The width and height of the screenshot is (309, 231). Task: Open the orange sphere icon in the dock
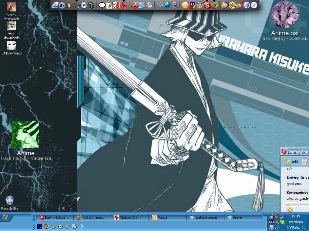[185, 5]
